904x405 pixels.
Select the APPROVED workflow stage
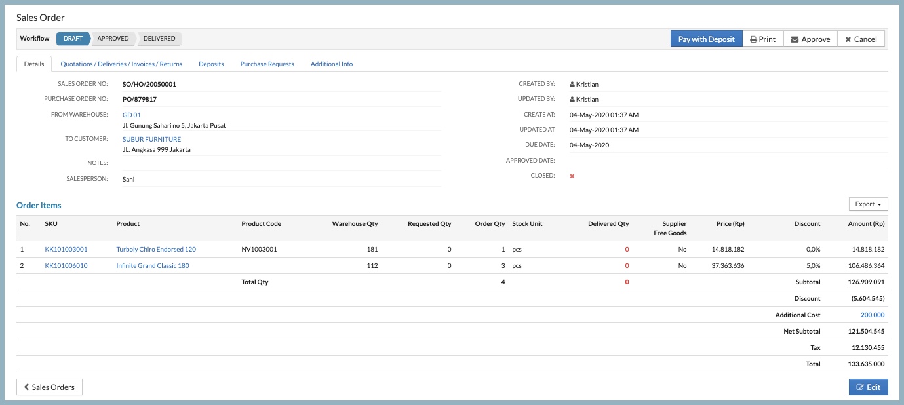click(113, 39)
